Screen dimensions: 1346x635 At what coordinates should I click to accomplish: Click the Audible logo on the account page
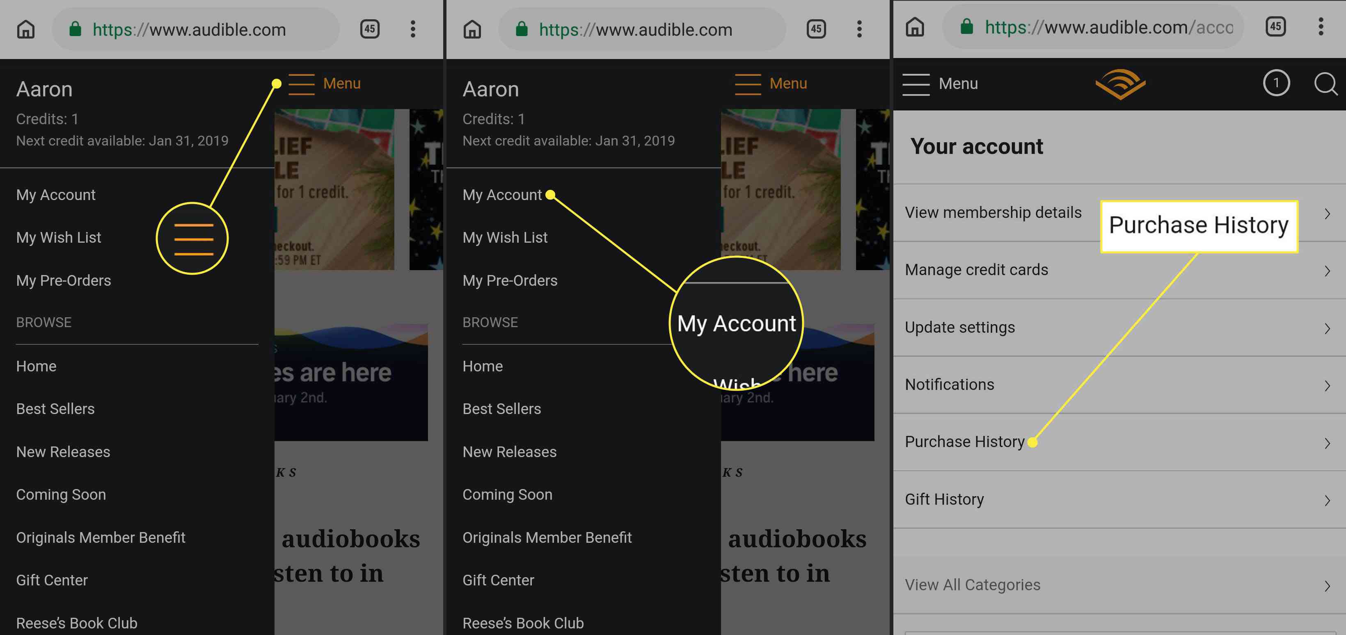pyautogui.click(x=1120, y=84)
